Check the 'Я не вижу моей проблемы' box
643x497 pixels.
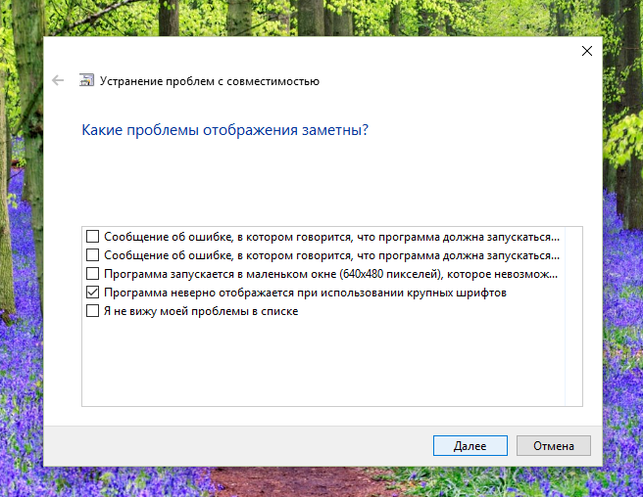(93, 311)
